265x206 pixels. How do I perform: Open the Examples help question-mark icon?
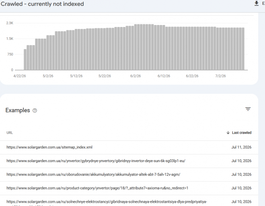tap(35, 110)
